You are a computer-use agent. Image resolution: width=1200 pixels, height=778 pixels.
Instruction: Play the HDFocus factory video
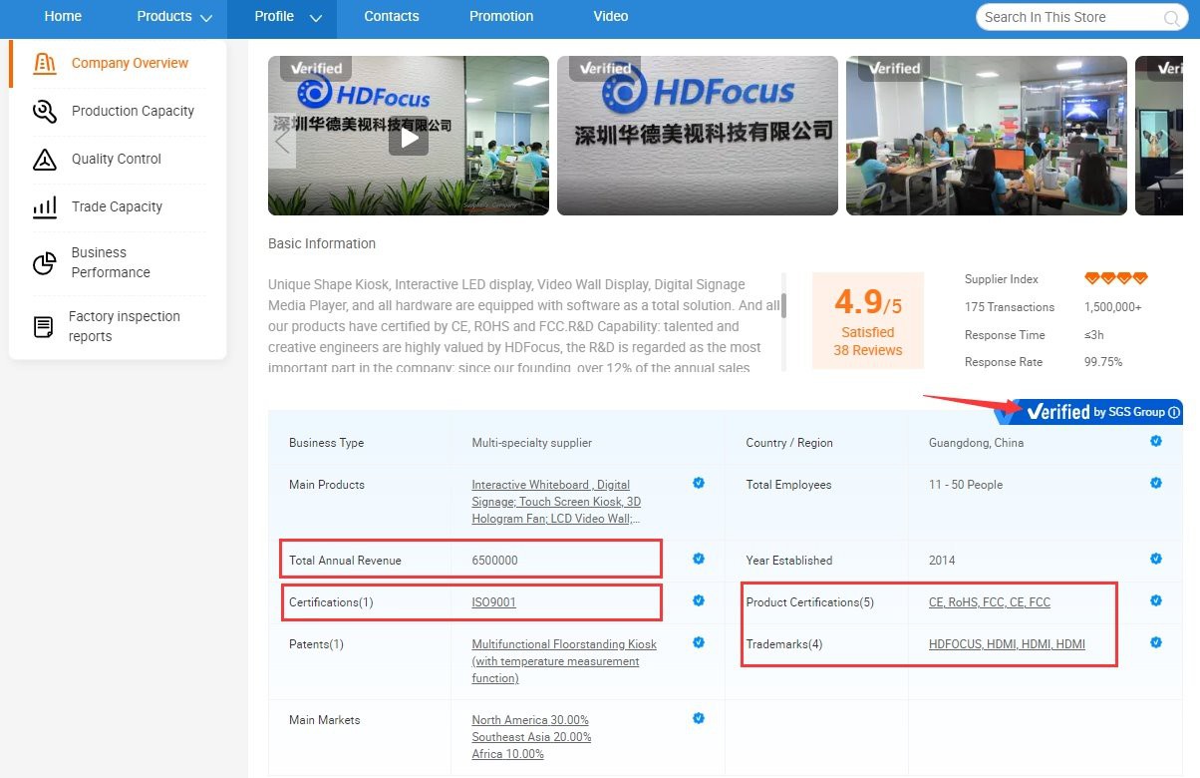coord(408,137)
